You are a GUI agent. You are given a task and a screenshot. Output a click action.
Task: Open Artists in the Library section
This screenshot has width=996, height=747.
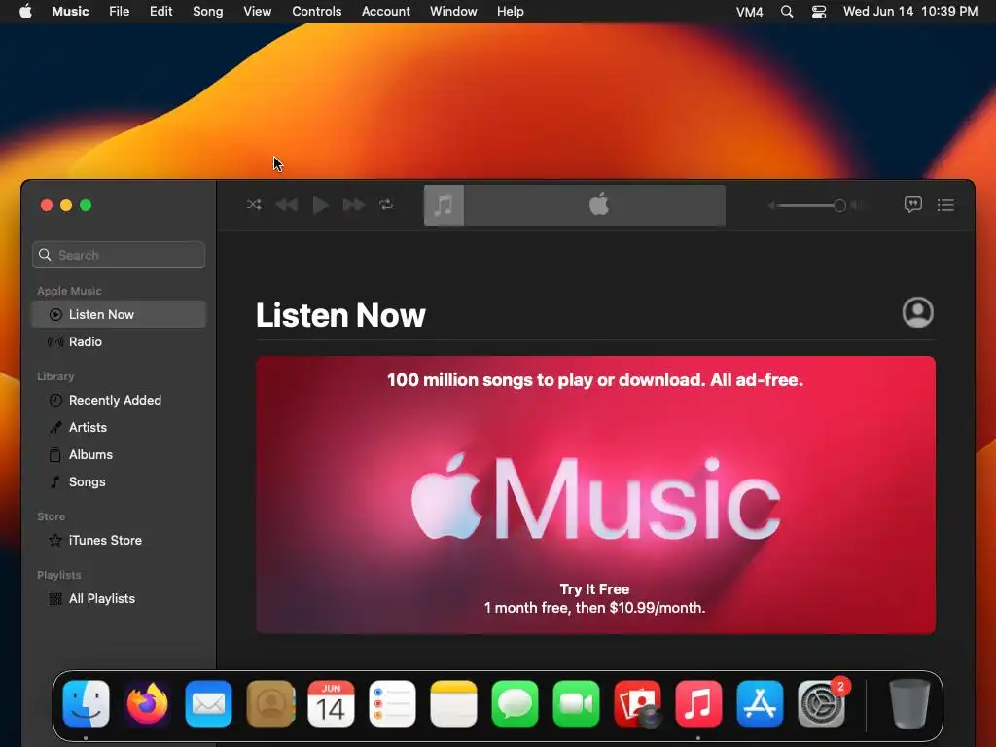coord(119,428)
